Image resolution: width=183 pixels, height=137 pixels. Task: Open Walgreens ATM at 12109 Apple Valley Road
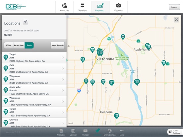click(34, 101)
